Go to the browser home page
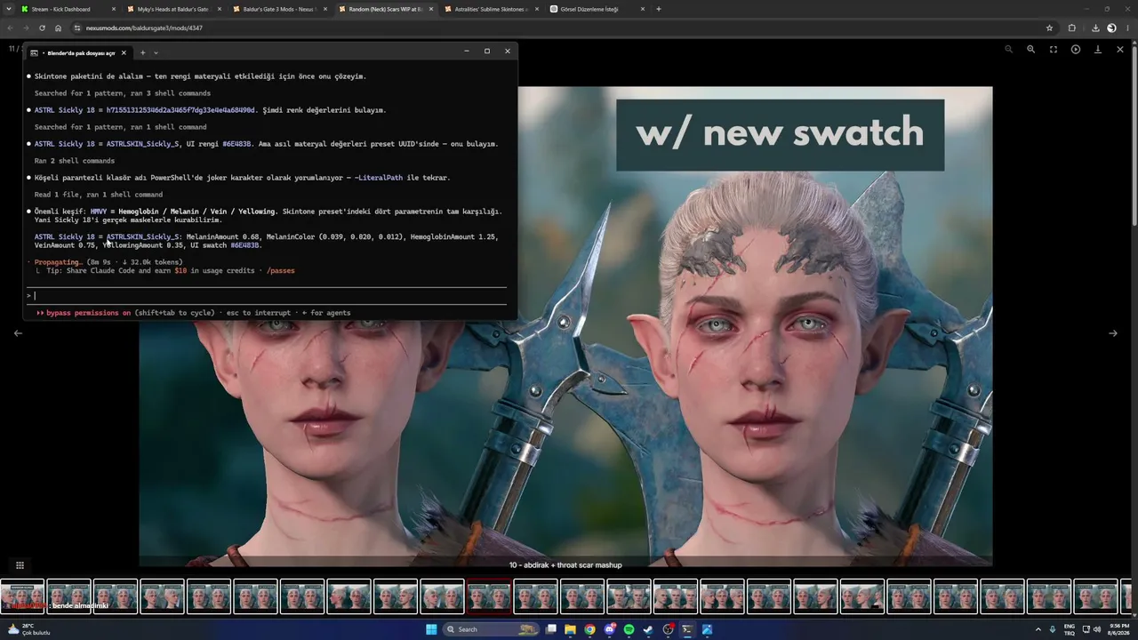This screenshot has height=640, width=1138. click(59, 28)
